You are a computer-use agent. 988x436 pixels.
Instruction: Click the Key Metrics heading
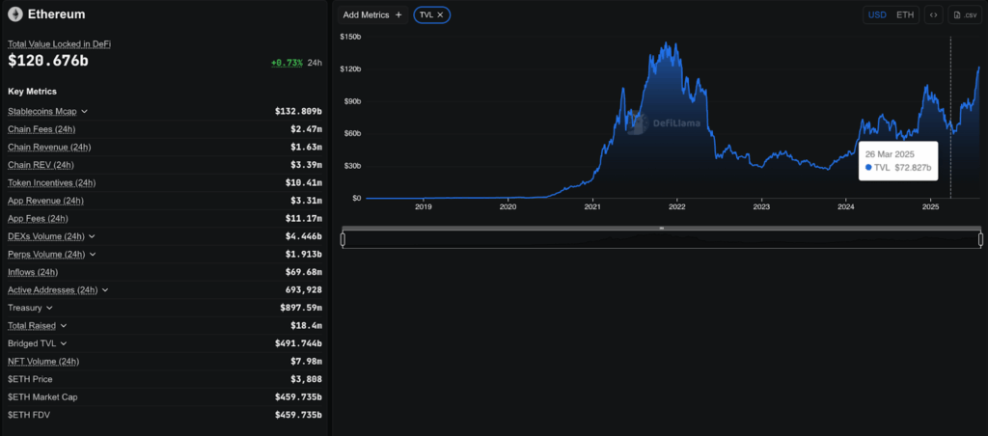coord(32,92)
